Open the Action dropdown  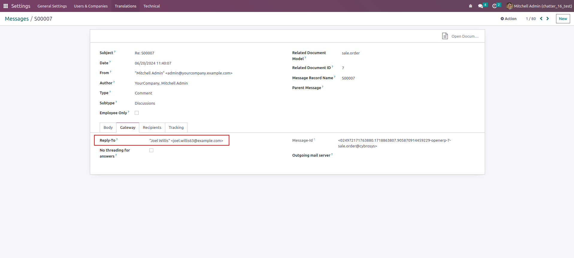pos(508,19)
